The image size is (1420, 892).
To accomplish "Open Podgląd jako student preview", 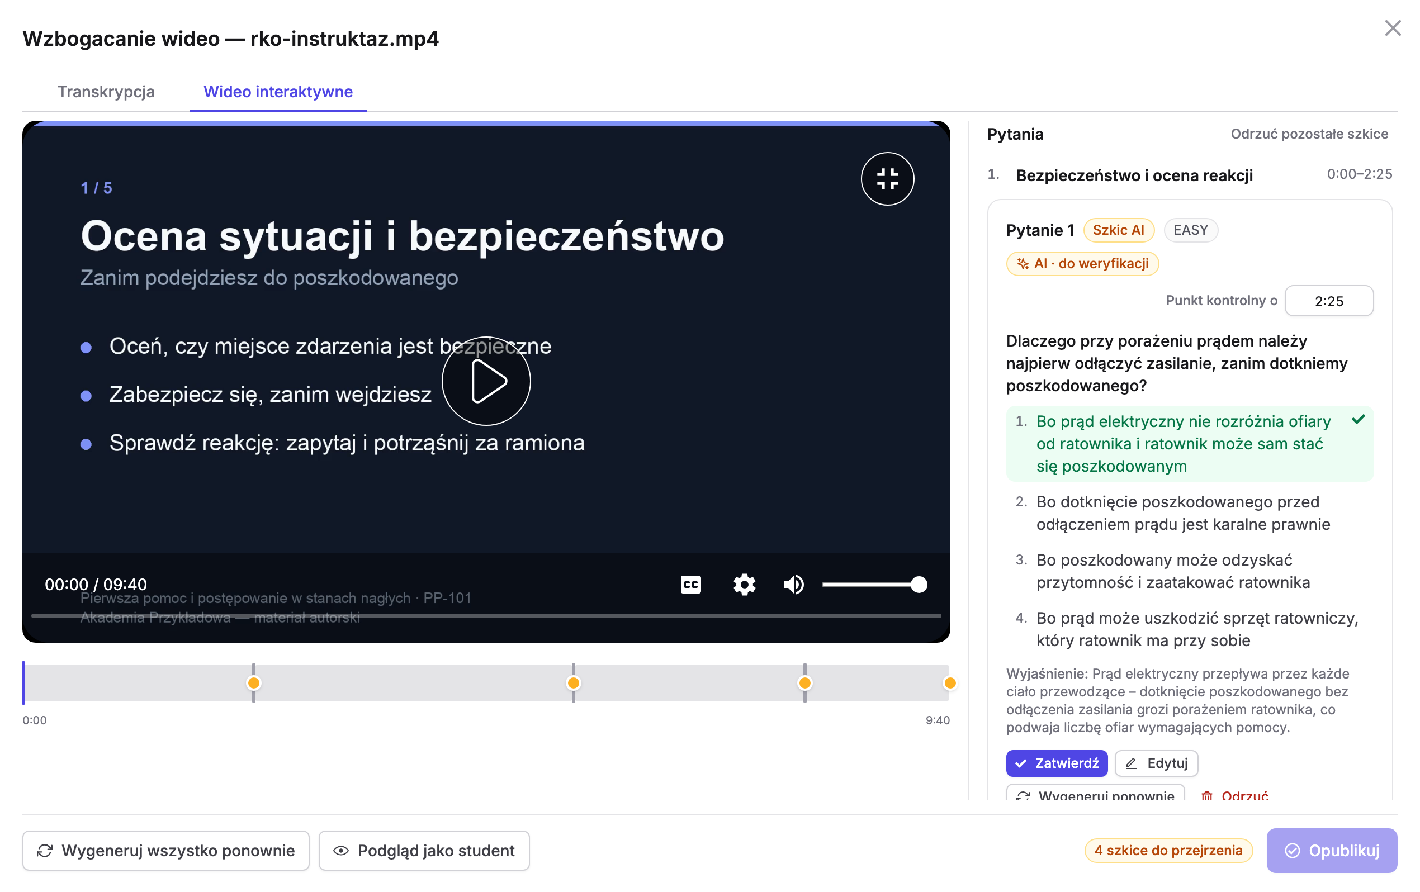I will pyautogui.click(x=424, y=850).
